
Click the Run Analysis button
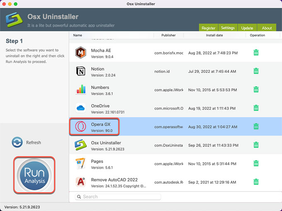tap(34, 175)
